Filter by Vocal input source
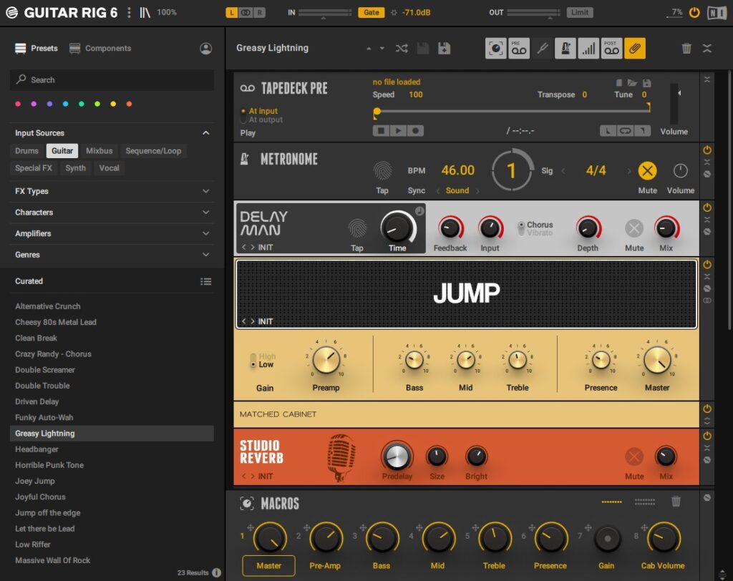The height and width of the screenshot is (581, 733). click(109, 168)
